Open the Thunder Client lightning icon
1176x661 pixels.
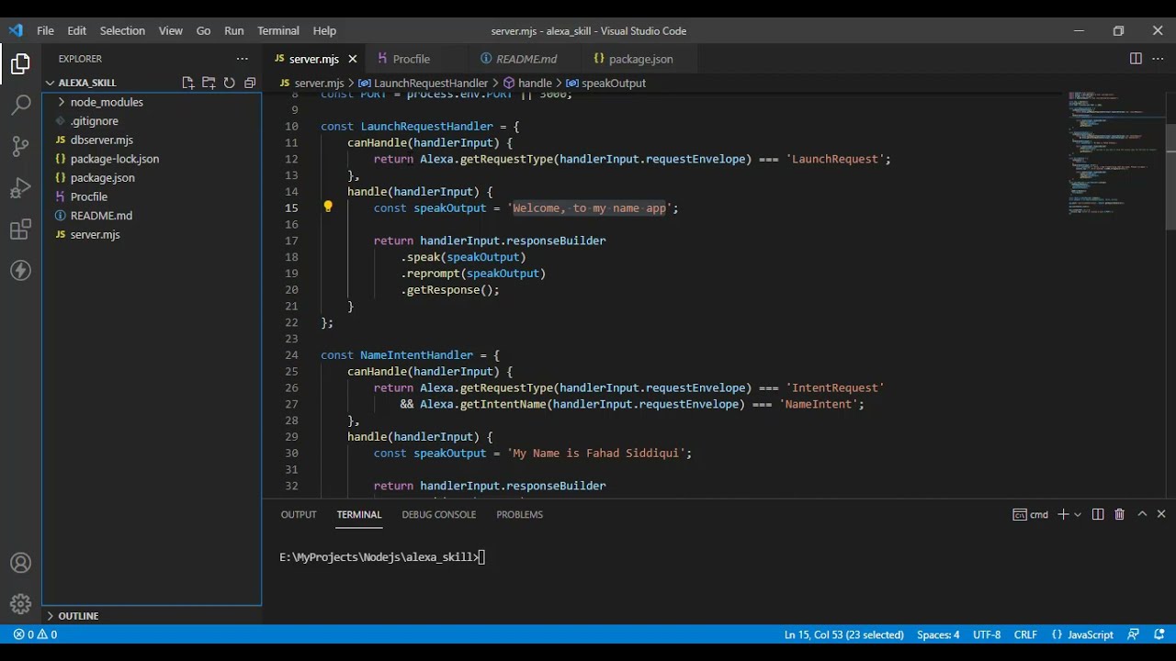click(20, 271)
